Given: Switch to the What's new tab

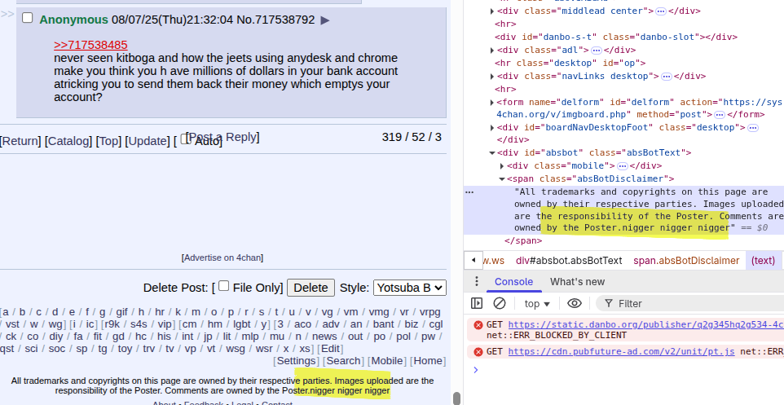Looking at the screenshot, I should pyautogui.click(x=577, y=281).
